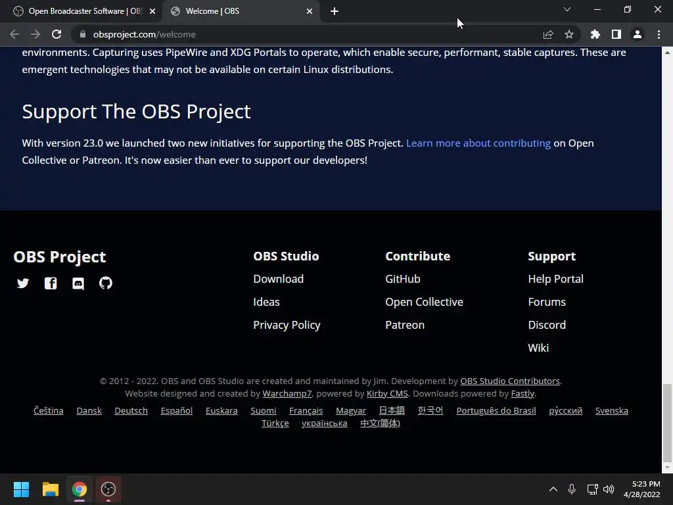Open the Fastly link

point(522,393)
